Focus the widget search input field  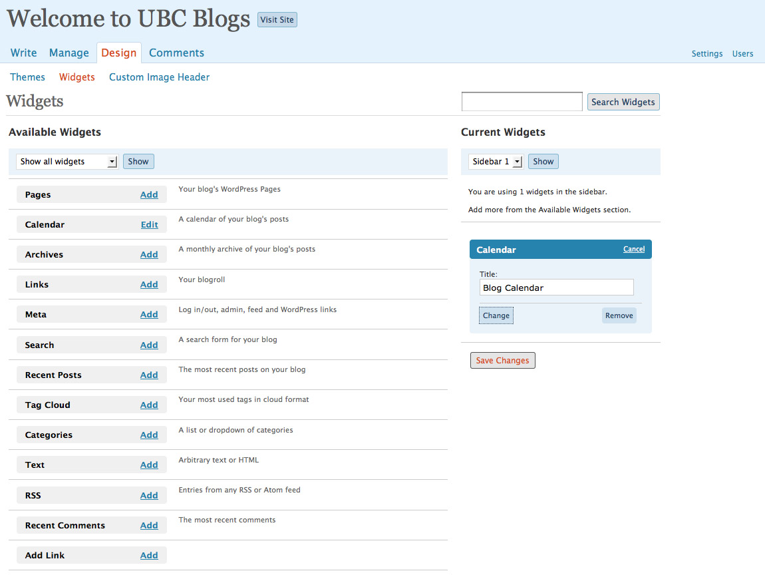[522, 102]
